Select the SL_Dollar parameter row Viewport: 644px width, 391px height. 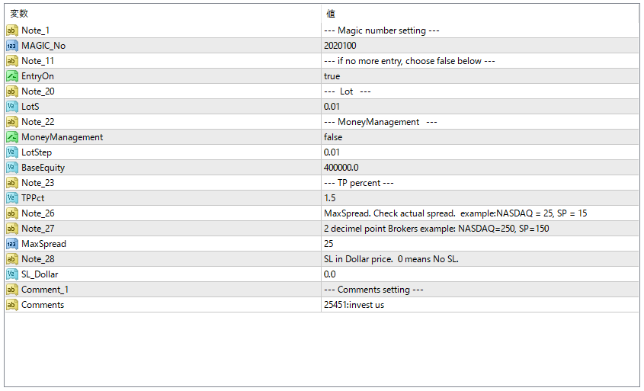coord(40,274)
